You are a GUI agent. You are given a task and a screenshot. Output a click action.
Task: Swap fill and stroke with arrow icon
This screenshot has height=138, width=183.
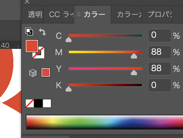42,31
